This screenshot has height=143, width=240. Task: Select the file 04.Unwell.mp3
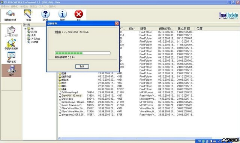click(68, 92)
